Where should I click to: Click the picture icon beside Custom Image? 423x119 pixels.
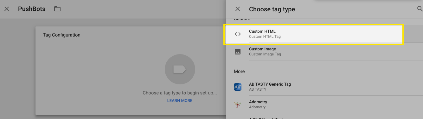tap(238, 52)
